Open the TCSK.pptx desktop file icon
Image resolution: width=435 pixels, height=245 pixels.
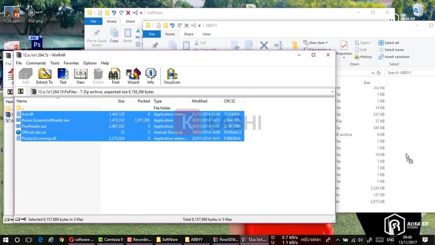11,14
